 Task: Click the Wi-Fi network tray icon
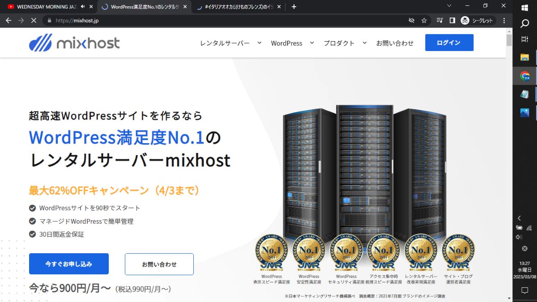tap(529, 228)
